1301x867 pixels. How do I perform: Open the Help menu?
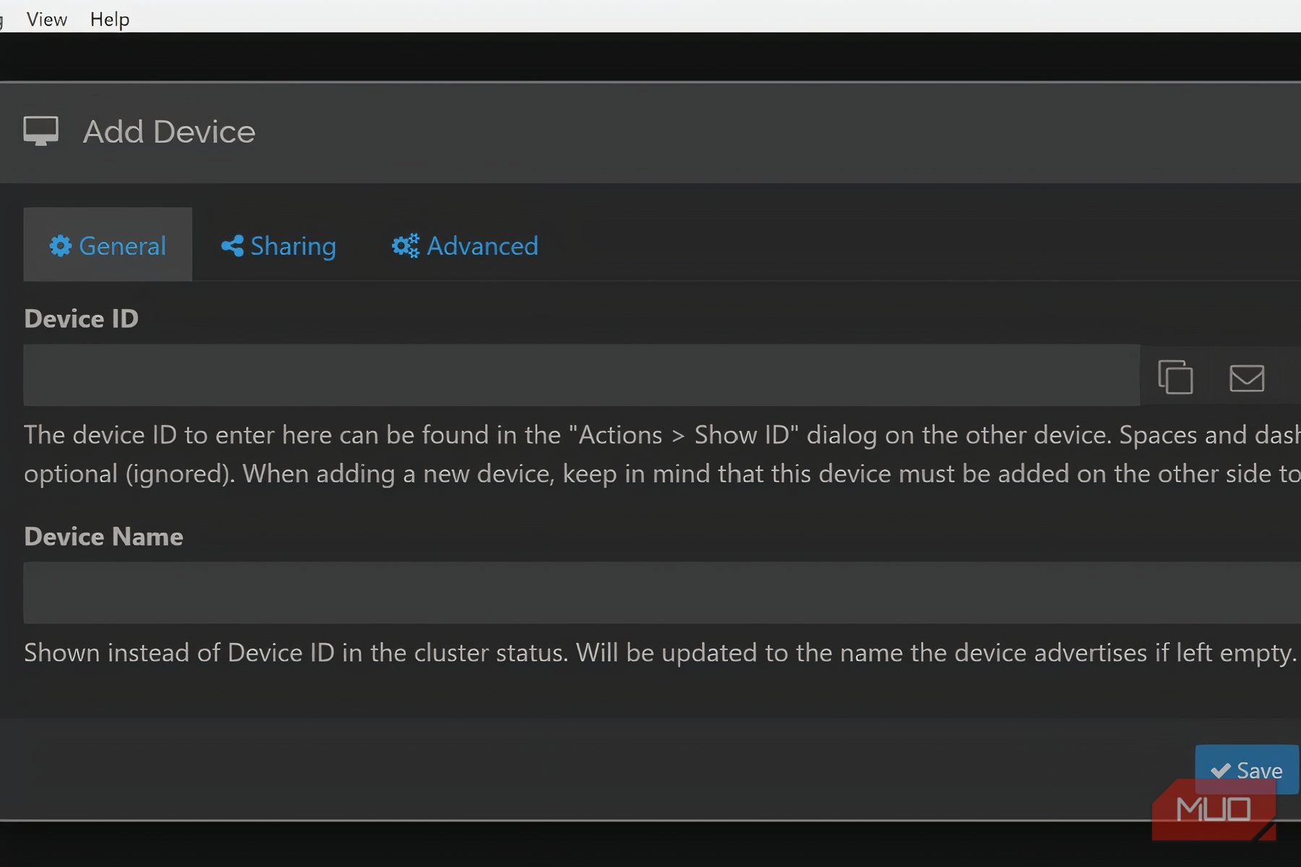110,19
